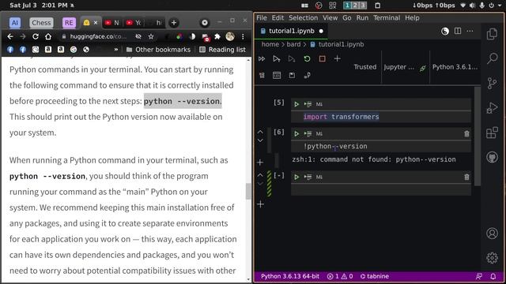Switch to the Chess tab group in Chrome
The height and width of the screenshot is (284, 506).
(x=41, y=23)
